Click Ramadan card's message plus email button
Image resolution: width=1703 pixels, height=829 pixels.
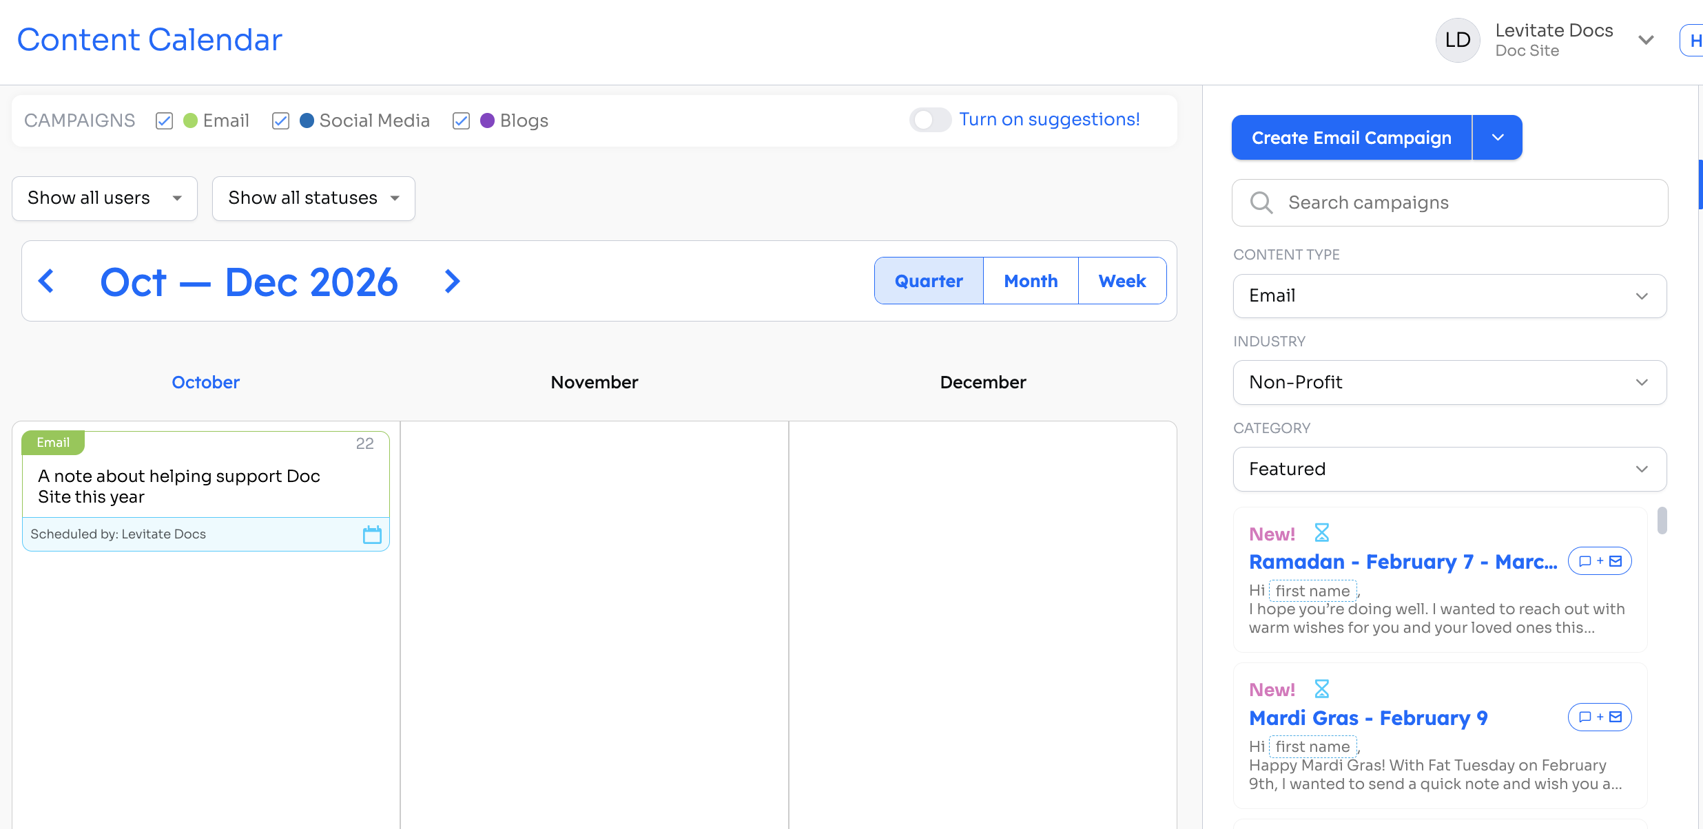point(1600,561)
